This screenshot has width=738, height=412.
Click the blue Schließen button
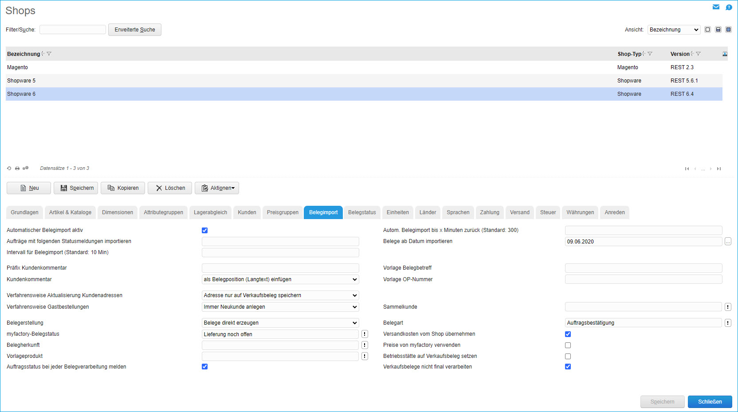pos(710,402)
